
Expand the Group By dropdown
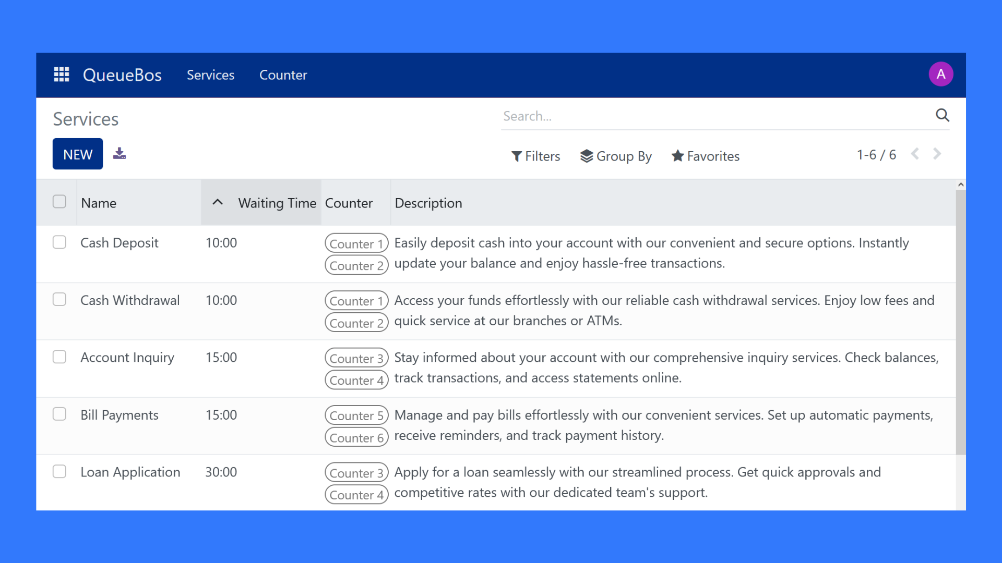[616, 156]
